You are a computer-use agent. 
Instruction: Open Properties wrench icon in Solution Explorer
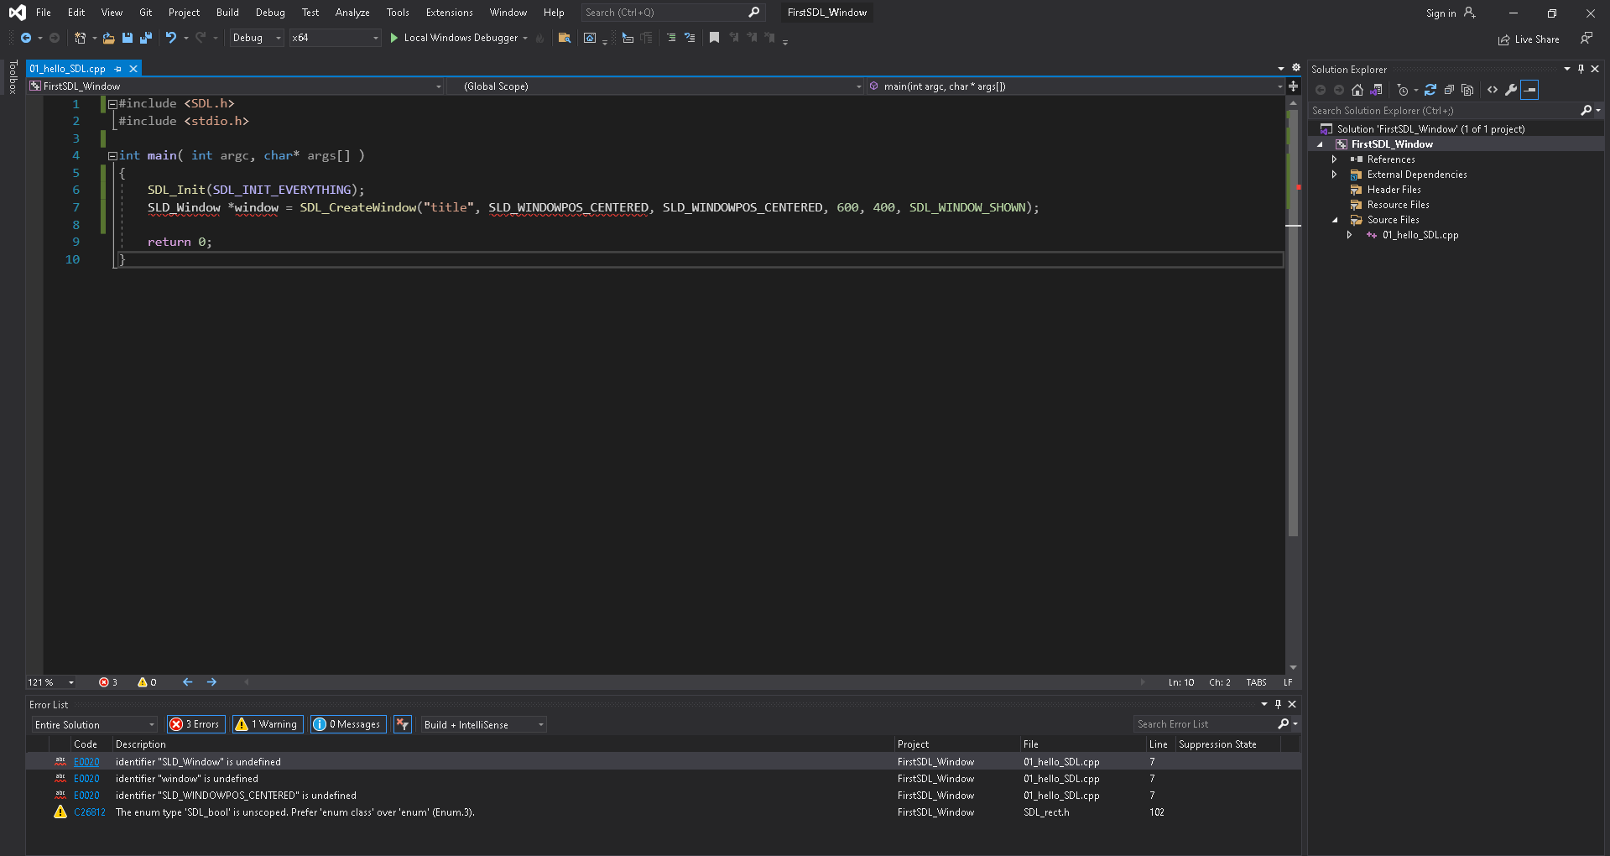(x=1511, y=90)
